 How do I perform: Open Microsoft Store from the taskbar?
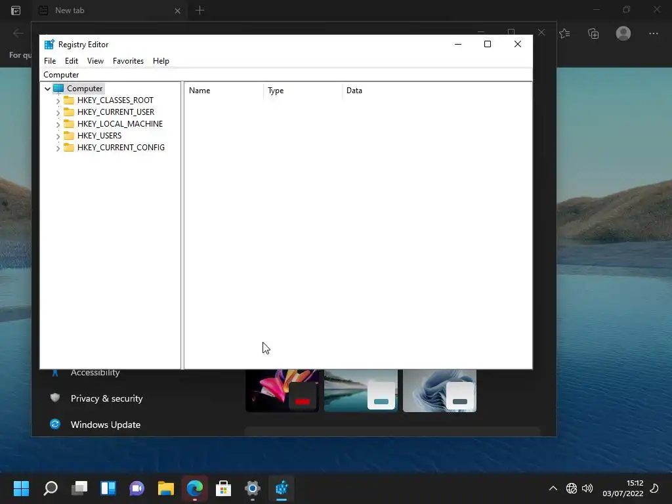(223, 488)
